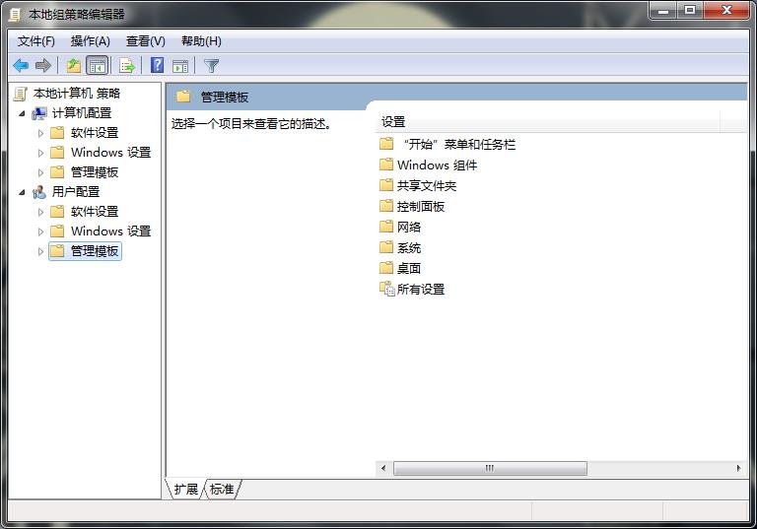Select the 系统 list text
This screenshot has height=529, width=757.
coord(409,248)
